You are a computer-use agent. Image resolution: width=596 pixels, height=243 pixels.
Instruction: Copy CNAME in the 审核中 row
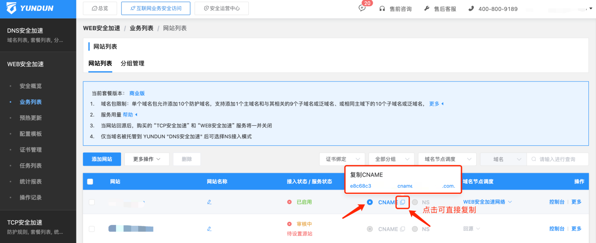pos(403,229)
